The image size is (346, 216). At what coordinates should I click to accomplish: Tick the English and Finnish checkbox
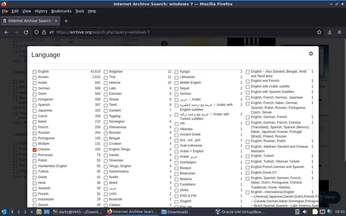[x=248, y=81]
